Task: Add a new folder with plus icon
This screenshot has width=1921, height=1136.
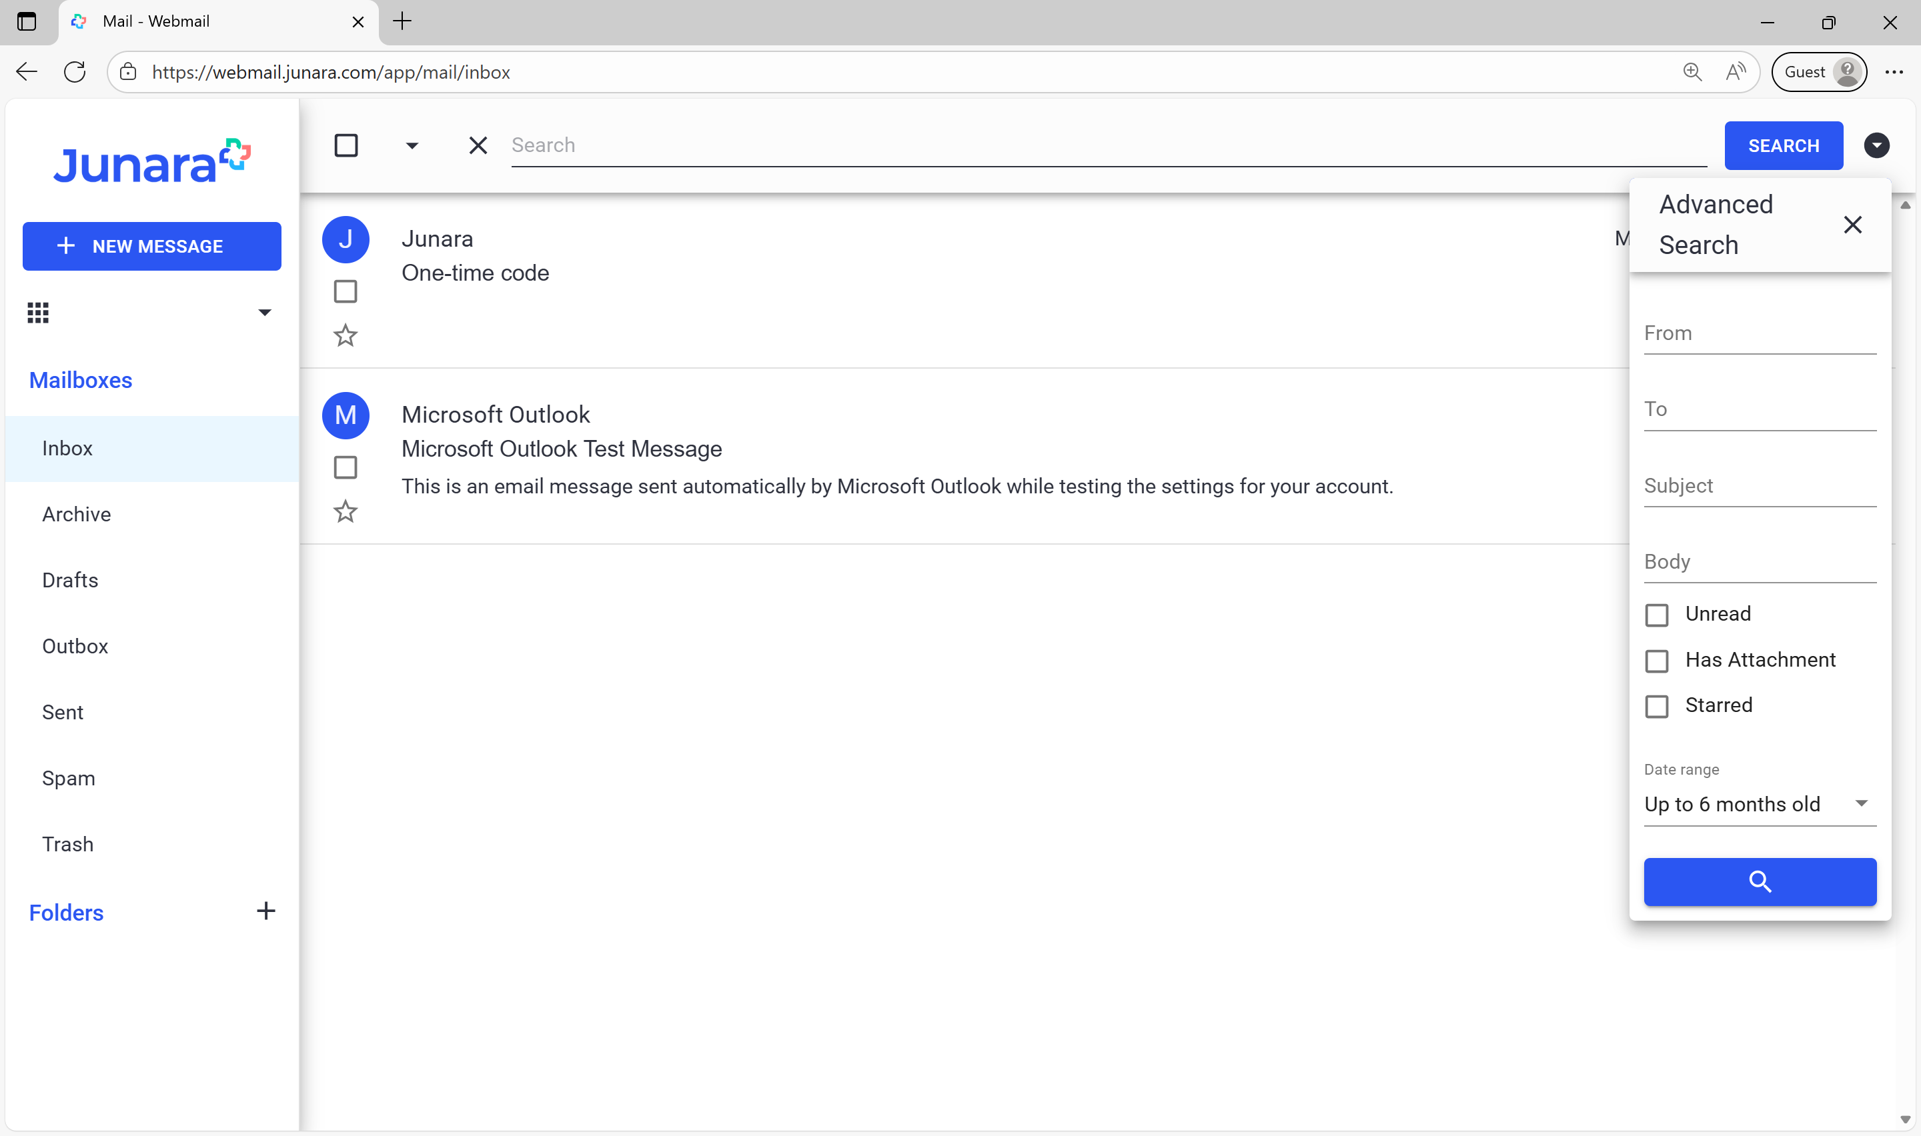Action: coord(265,911)
